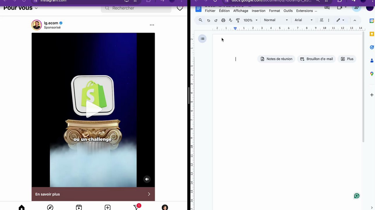Insert Notes de réunion template
Viewport: 375px width, 210px height.
276,59
